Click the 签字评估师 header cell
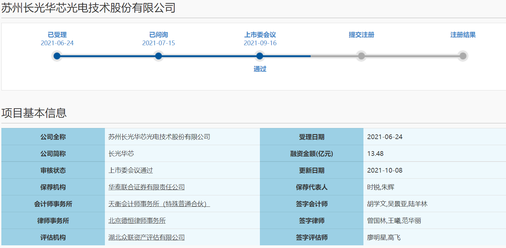The width and height of the screenshot is (506, 248). pos(312,237)
